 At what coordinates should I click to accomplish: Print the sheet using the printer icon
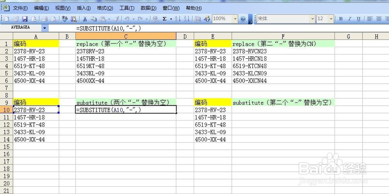click(x=45, y=19)
